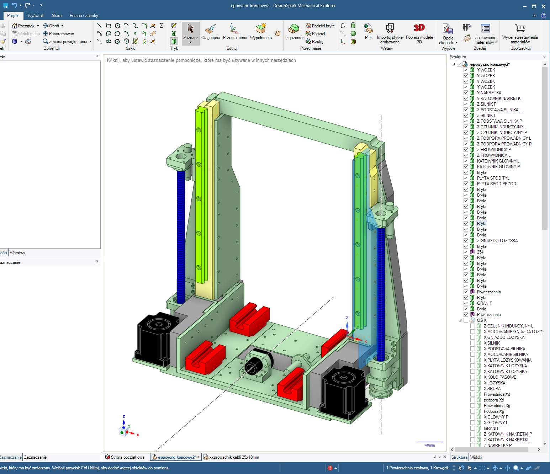Image resolution: width=550 pixels, height=474 pixels.
Task: Activate the Przeniesienie (Move) tool
Action: (x=235, y=32)
